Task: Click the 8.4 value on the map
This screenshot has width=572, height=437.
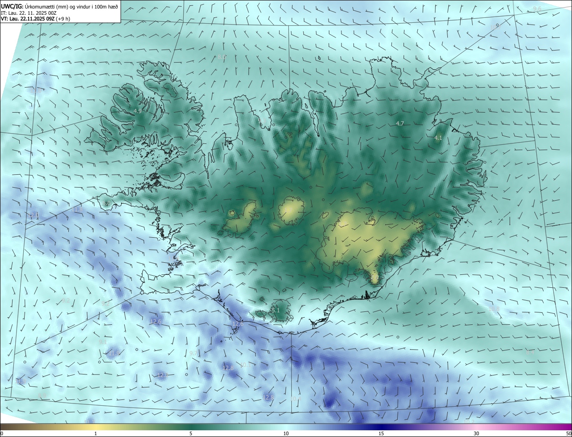Action: [x=530, y=352]
